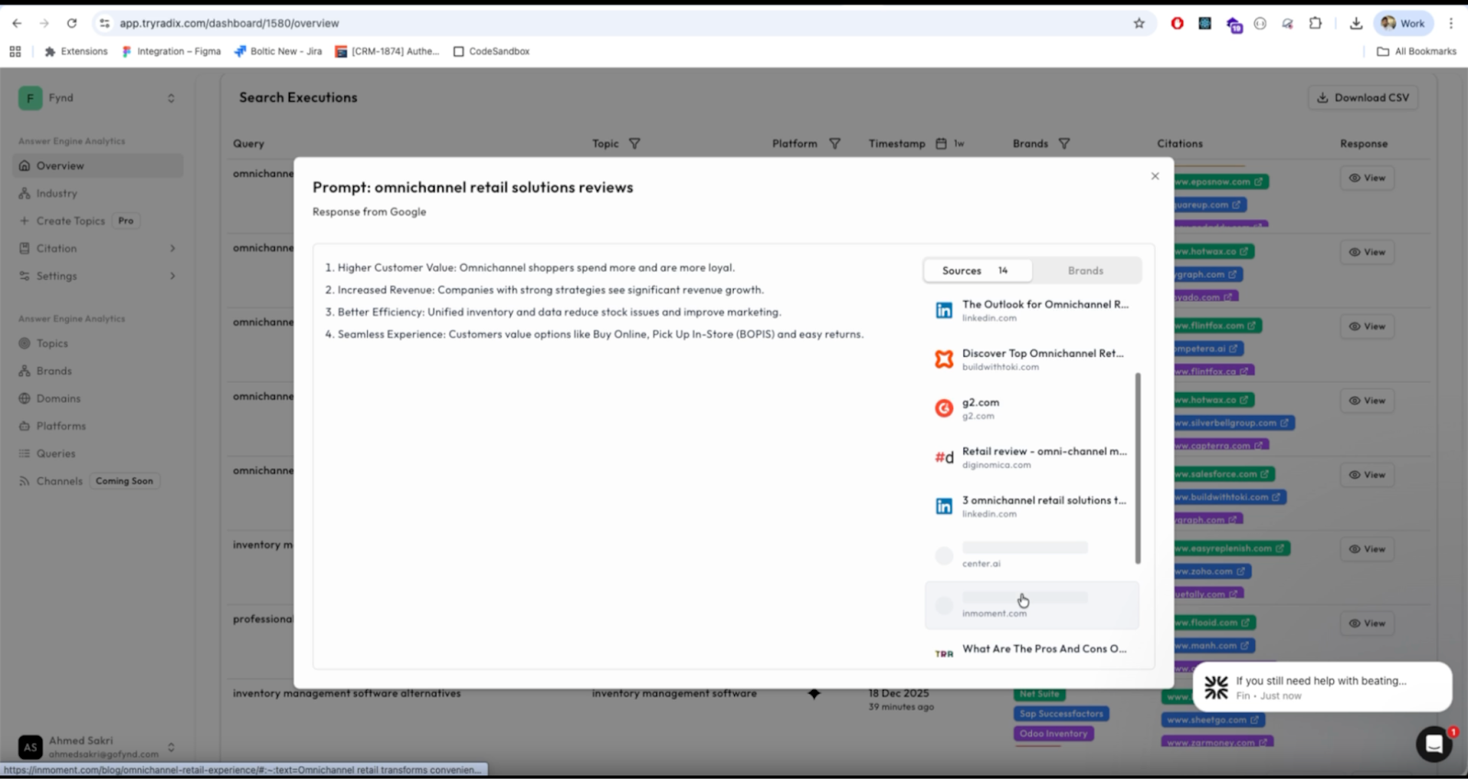
Task: Close the prompt response modal
Action: coord(1155,176)
